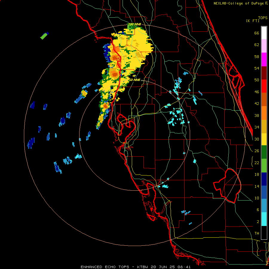Viewport: 269px width, 269px height.
Task: Select the '22' legend value
Action: [257, 163]
